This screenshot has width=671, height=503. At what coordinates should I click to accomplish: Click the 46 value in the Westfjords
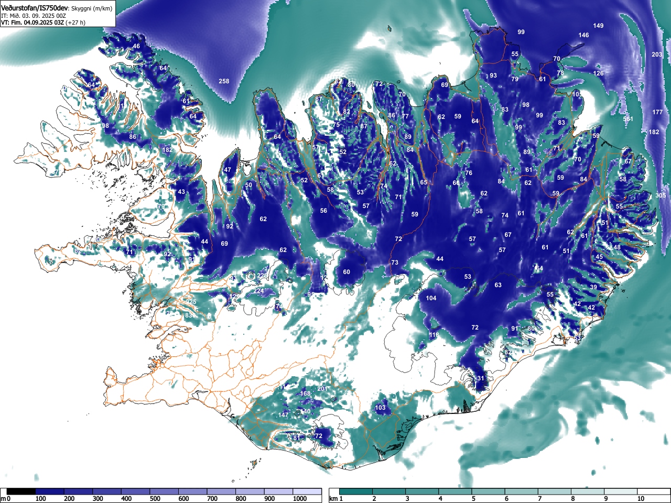136,46
